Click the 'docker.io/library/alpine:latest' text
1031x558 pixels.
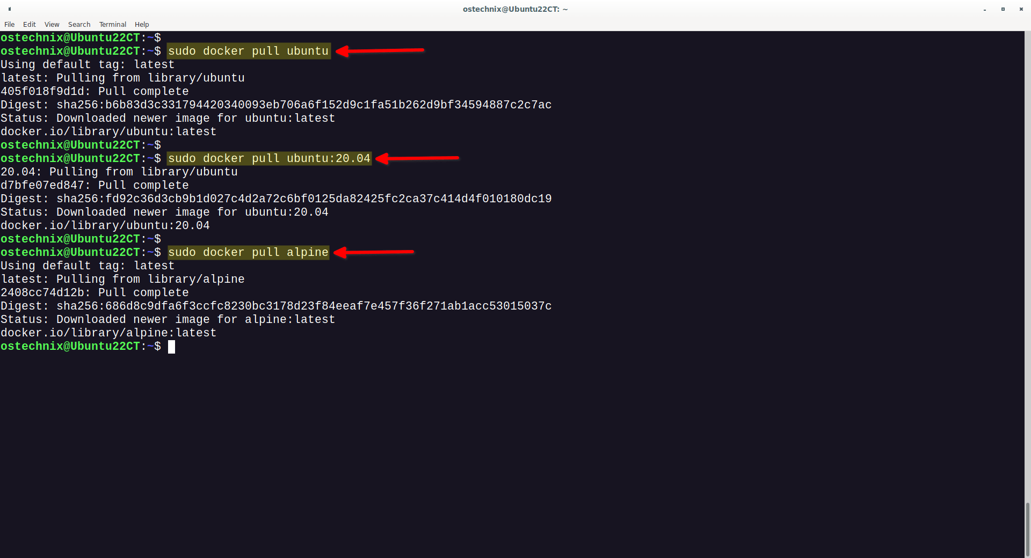pos(108,333)
